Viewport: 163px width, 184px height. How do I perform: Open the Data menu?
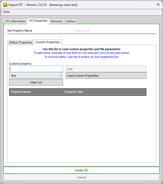pyautogui.click(x=6, y=12)
